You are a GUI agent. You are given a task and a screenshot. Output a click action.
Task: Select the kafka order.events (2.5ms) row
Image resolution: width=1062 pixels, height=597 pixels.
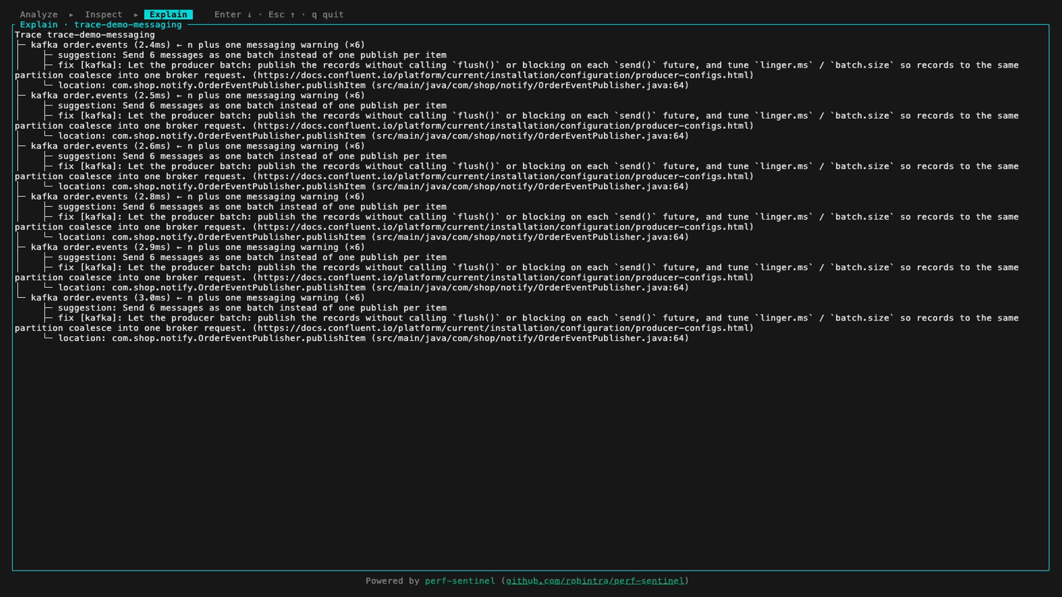click(x=198, y=96)
